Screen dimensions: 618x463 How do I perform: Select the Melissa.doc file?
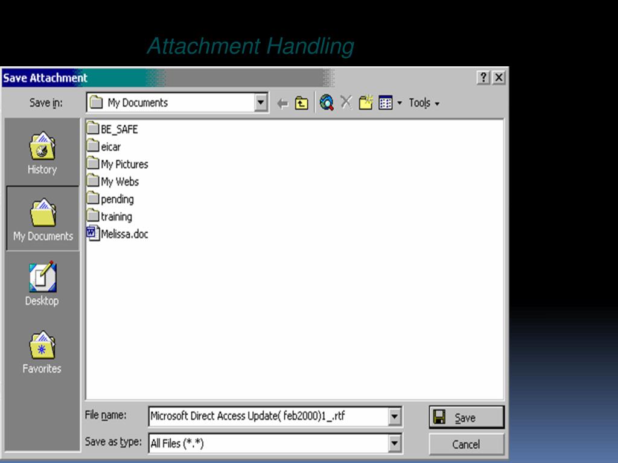[118, 233]
